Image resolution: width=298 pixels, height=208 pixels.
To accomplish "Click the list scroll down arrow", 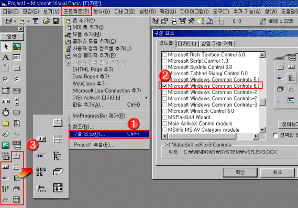I will [x=262, y=130].
